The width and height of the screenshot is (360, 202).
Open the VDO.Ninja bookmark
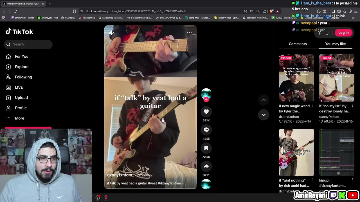[68, 18]
